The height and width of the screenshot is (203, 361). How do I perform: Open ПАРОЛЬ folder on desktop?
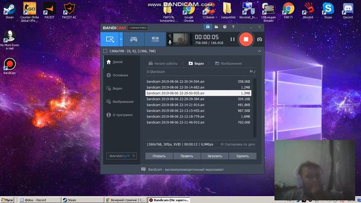(169, 13)
